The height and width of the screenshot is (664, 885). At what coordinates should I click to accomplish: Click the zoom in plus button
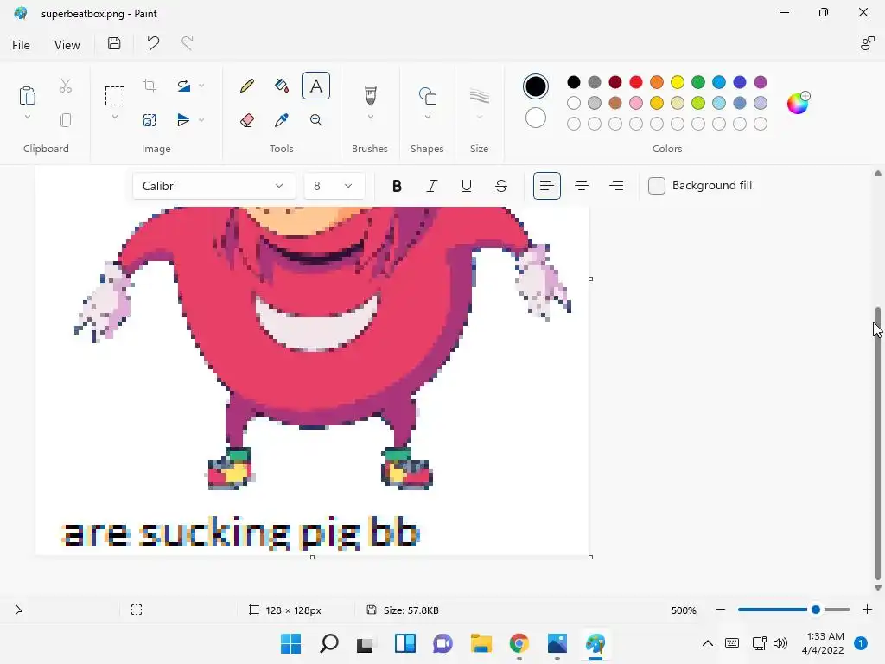click(867, 610)
